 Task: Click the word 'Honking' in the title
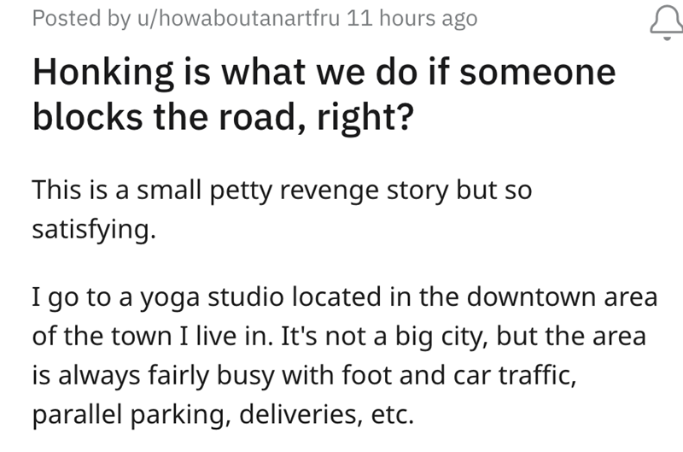(101, 73)
